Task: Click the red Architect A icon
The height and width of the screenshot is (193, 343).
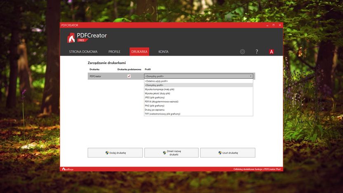Action: (x=271, y=52)
